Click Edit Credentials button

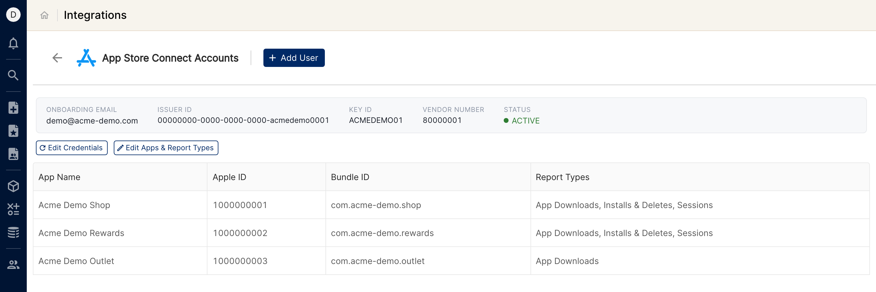click(72, 148)
